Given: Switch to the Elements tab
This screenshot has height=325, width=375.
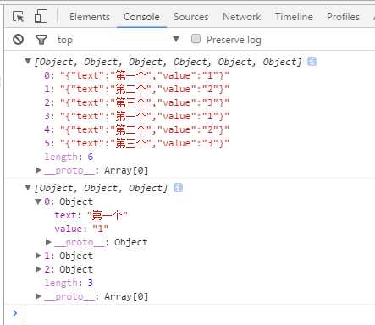Looking at the screenshot, I should (x=90, y=17).
